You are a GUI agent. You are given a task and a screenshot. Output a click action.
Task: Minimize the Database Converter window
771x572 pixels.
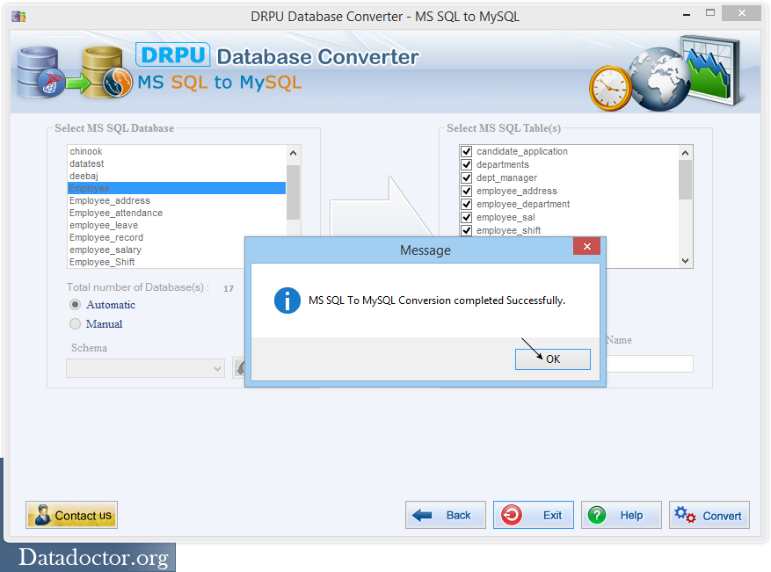pyautogui.click(x=687, y=15)
